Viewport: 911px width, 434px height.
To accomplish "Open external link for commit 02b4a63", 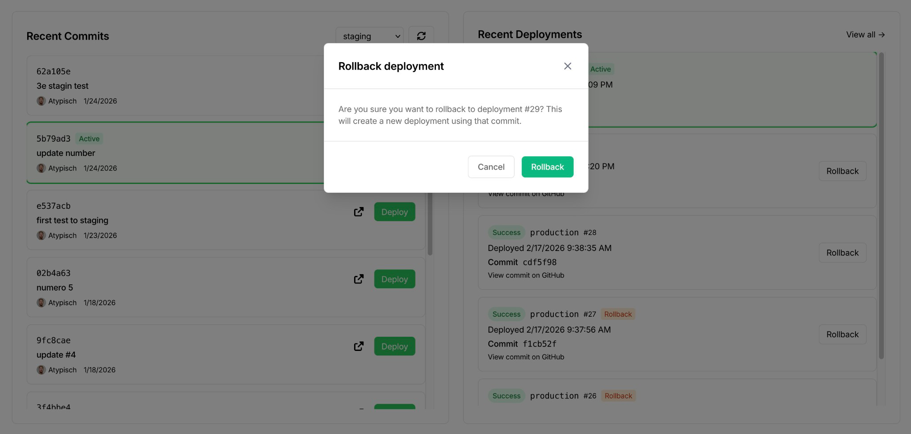I will (359, 279).
